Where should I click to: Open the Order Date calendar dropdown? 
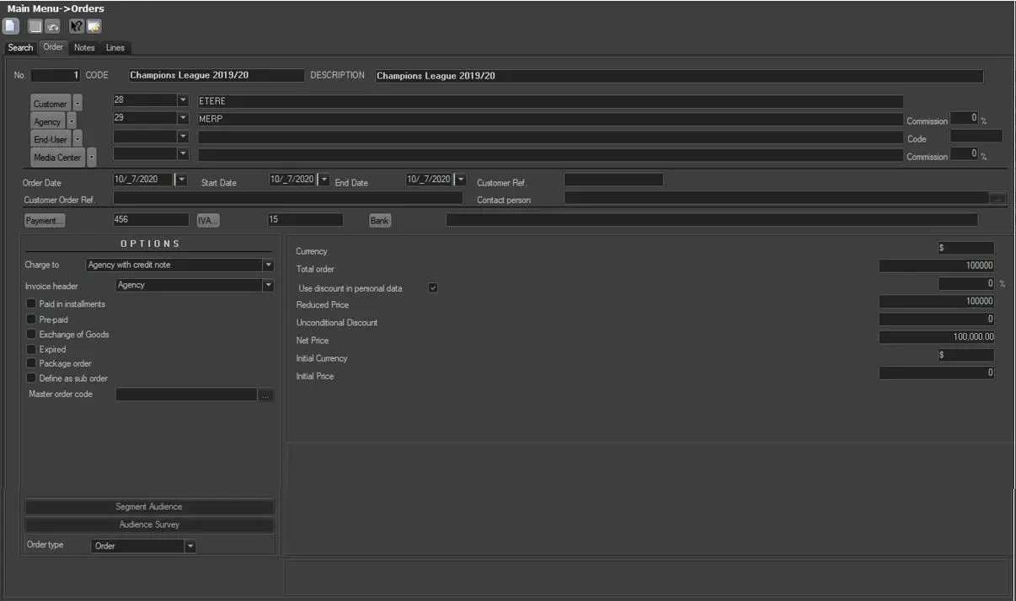point(181,180)
